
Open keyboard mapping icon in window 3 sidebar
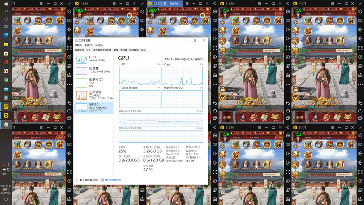pyautogui.click(x=288, y=20)
